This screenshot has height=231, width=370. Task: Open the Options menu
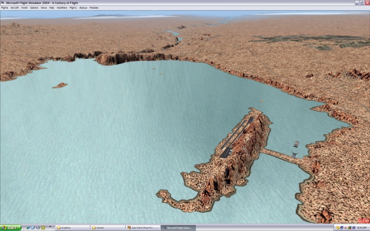click(x=34, y=8)
